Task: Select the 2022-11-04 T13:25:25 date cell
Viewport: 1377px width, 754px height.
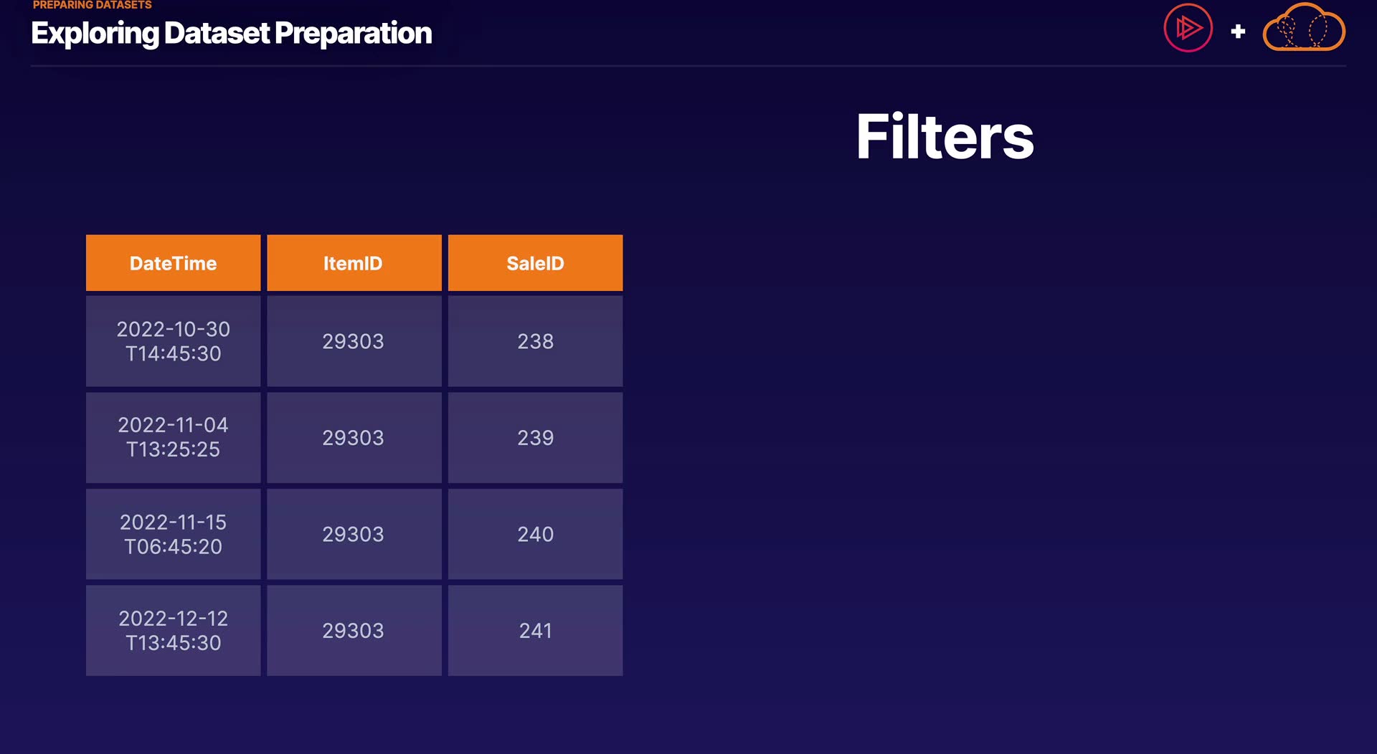Action: tap(173, 437)
